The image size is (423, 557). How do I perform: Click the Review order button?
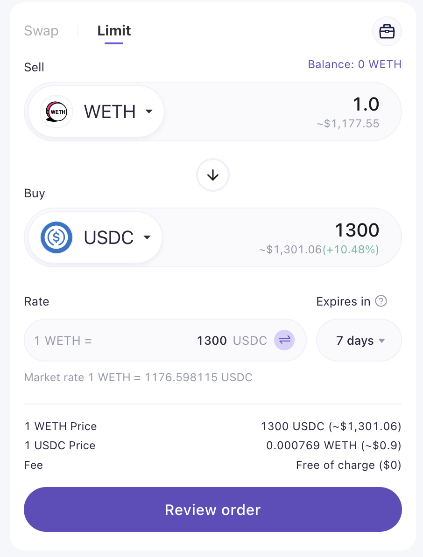coord(212,509)
